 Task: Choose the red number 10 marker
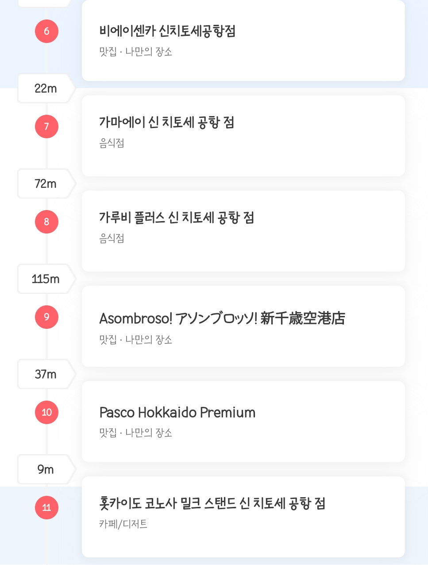(46, 413)
